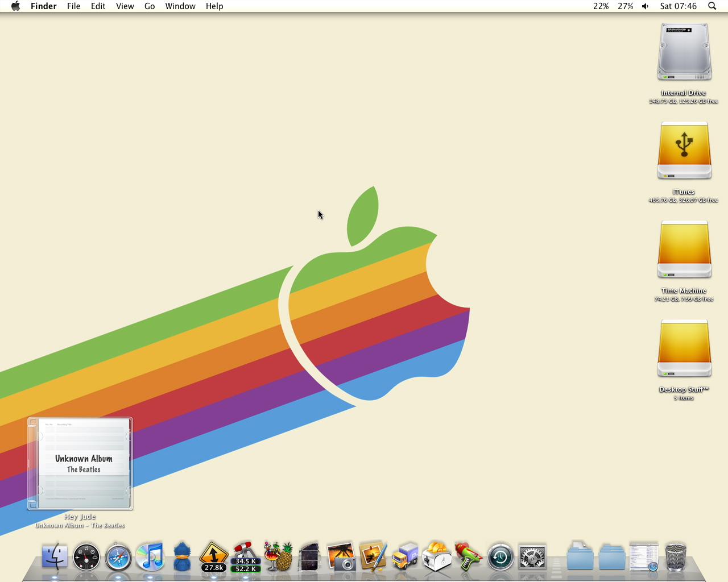728x582 pixels.
Task: Select the Time Machine drive on desktop
Action: [684, 250]
